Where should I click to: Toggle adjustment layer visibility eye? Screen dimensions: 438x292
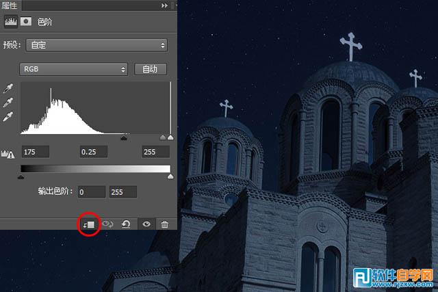click(x=146, y=224)
